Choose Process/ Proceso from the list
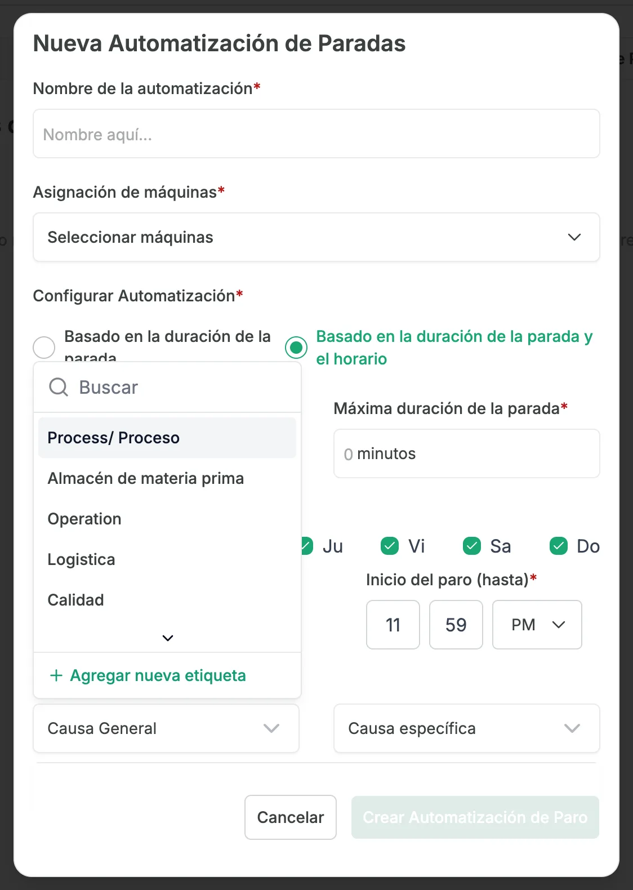Screen dimensions: 633x890 [167, 438]
